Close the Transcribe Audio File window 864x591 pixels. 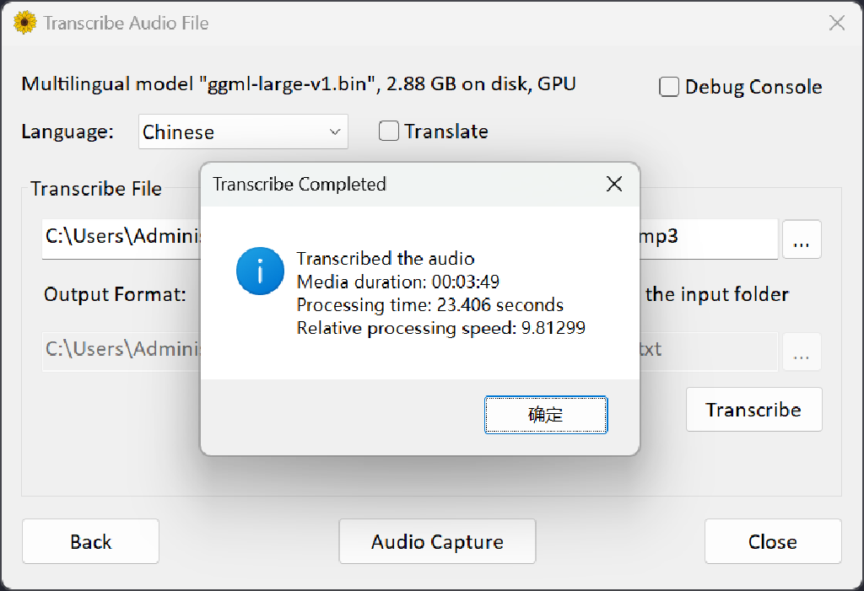(836, 23)
